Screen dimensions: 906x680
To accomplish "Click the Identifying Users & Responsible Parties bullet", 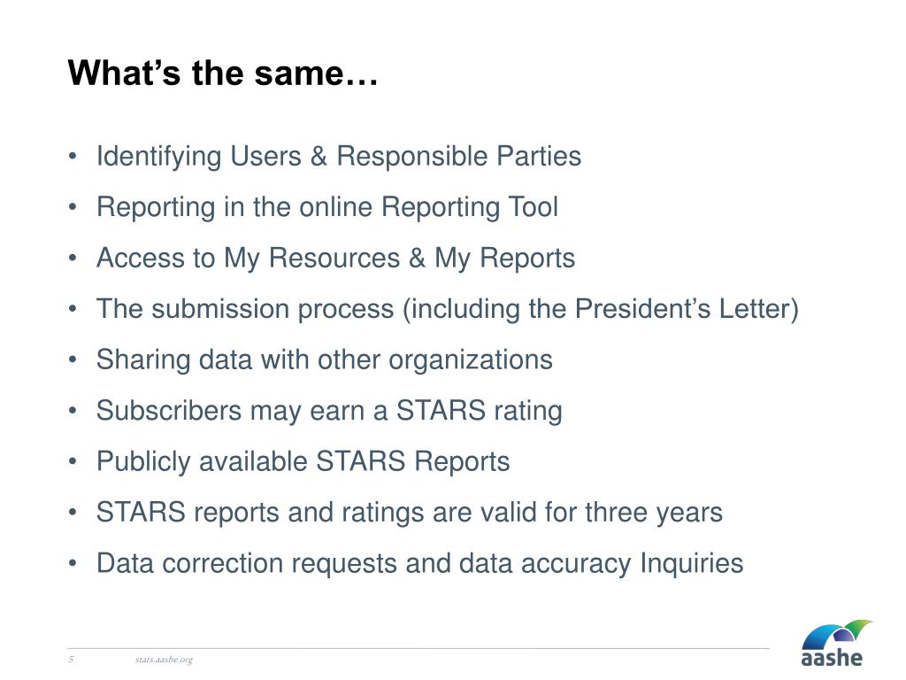I will (339, 156).
